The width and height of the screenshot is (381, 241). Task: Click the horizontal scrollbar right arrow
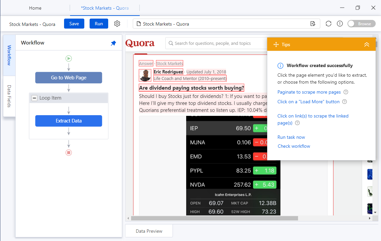point(370,218)
